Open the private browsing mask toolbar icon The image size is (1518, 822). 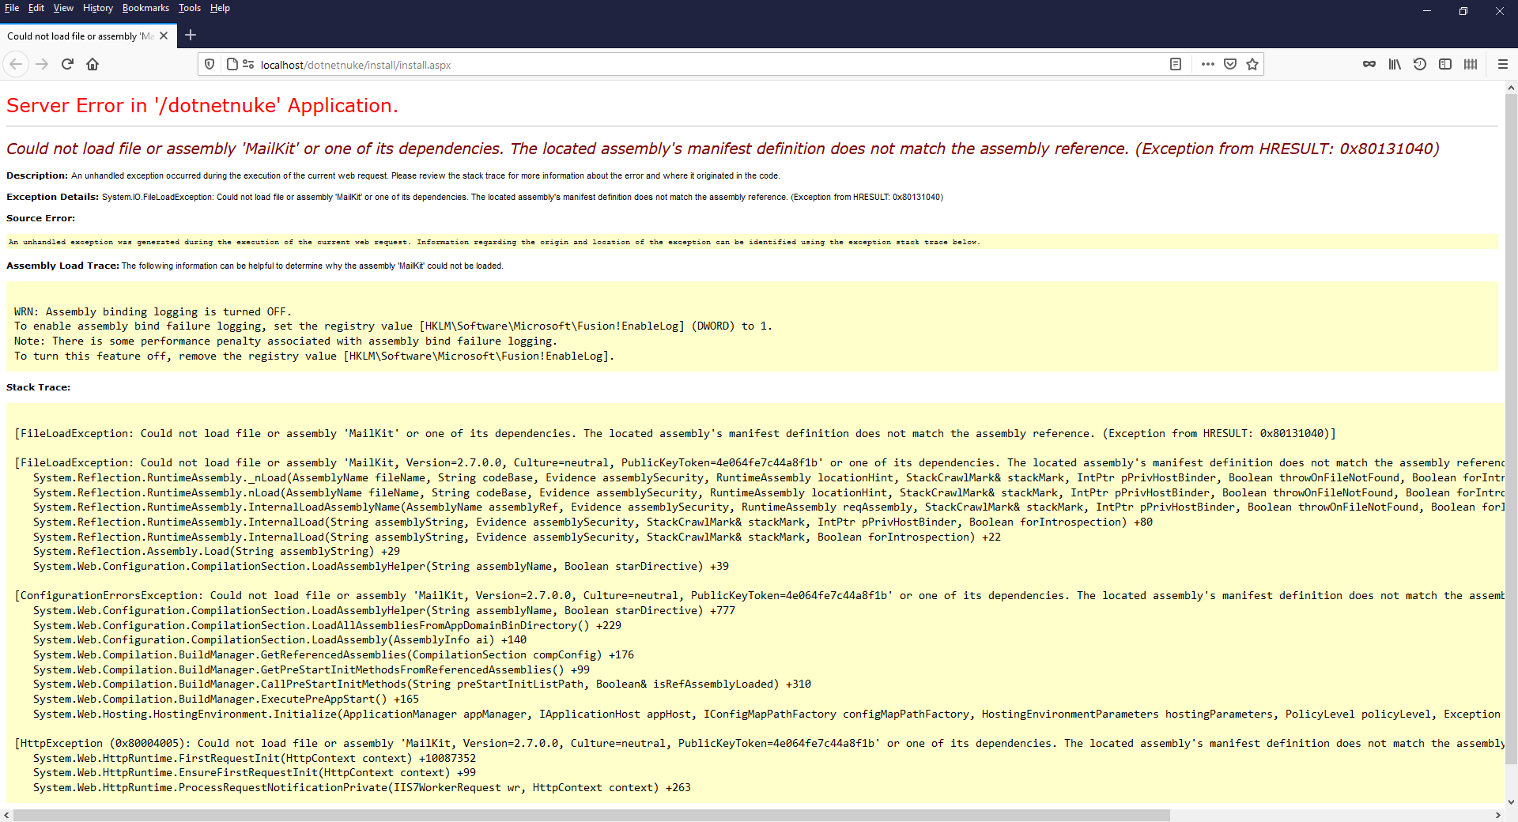tap(1369, 64)
